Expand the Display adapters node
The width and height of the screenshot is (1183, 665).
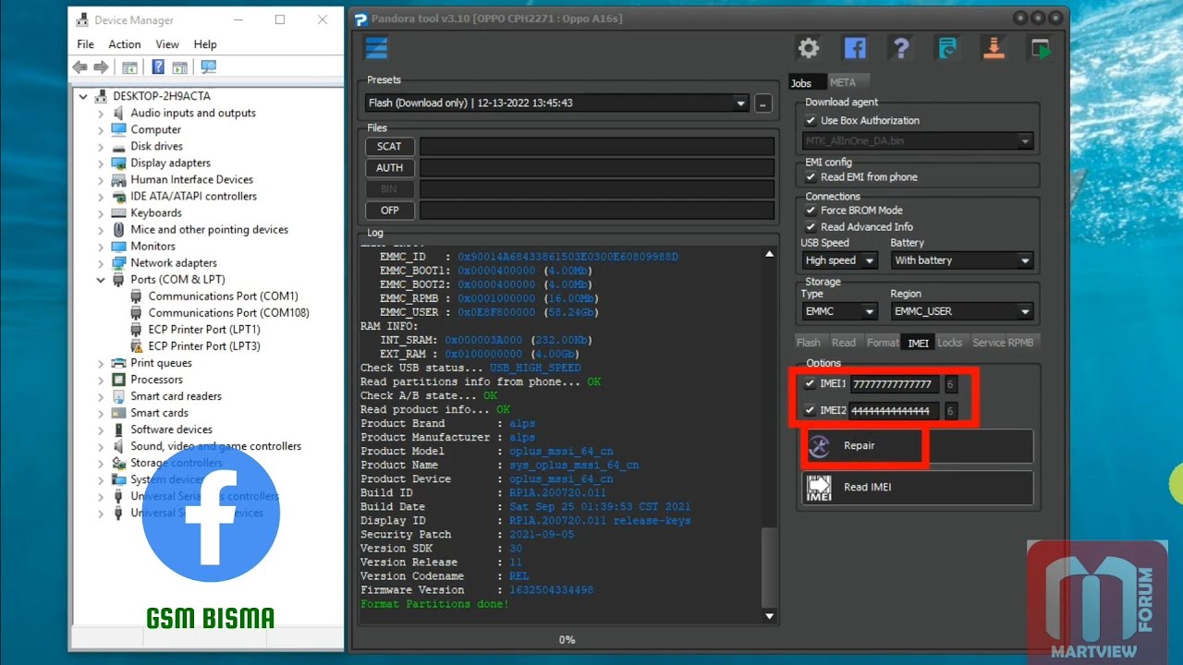(x=101, y=163)
